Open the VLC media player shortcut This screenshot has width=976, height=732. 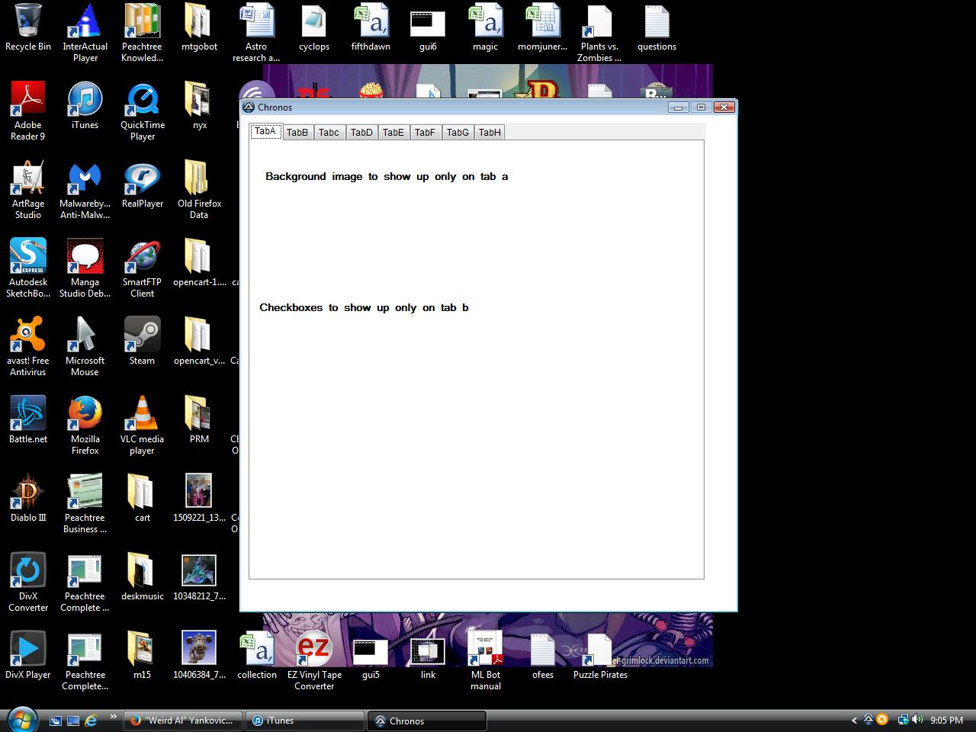point(142,416)
